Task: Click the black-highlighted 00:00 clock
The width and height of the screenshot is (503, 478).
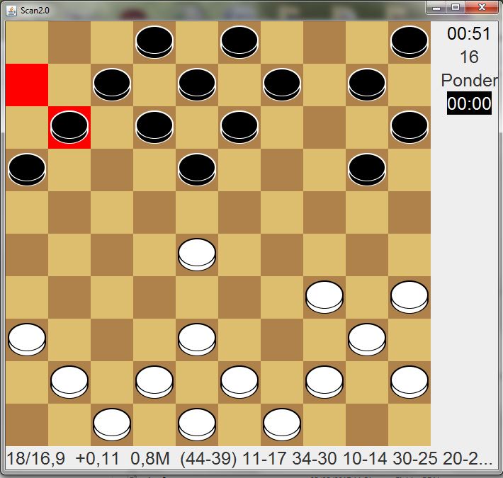Action: tap(469, 104)
